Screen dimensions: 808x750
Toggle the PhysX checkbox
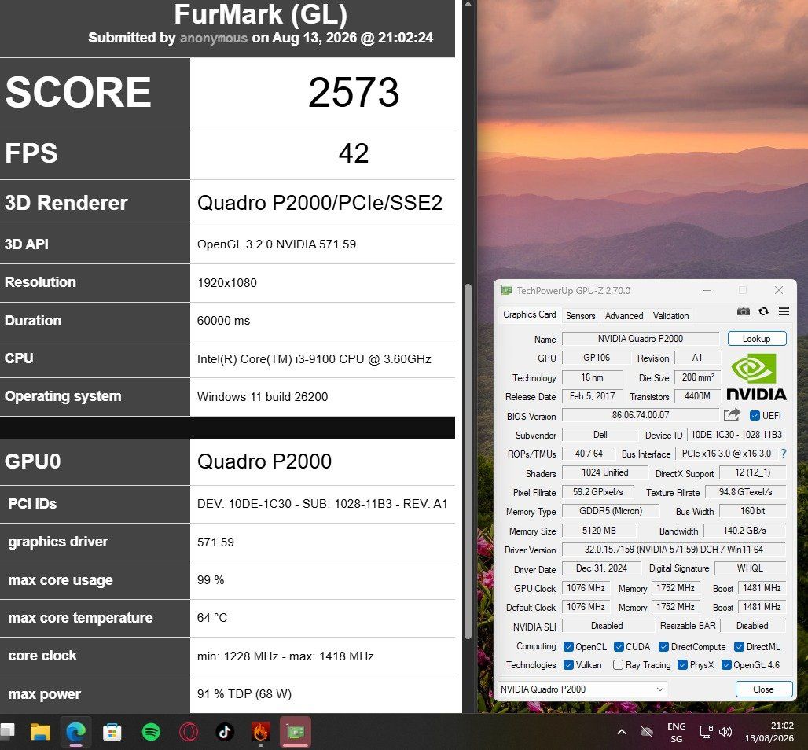(x=682, y=665)
